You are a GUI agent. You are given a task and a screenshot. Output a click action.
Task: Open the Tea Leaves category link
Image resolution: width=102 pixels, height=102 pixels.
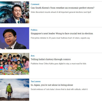[x=36, y=81]
